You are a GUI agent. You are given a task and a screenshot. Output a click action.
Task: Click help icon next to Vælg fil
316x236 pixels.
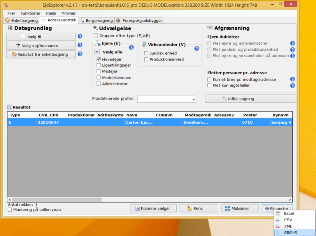pyautogui.click(x=80, y=37)
